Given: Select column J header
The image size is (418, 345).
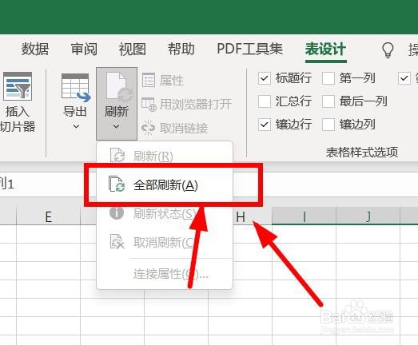Looking at the screenshot, I should (368, 217).
